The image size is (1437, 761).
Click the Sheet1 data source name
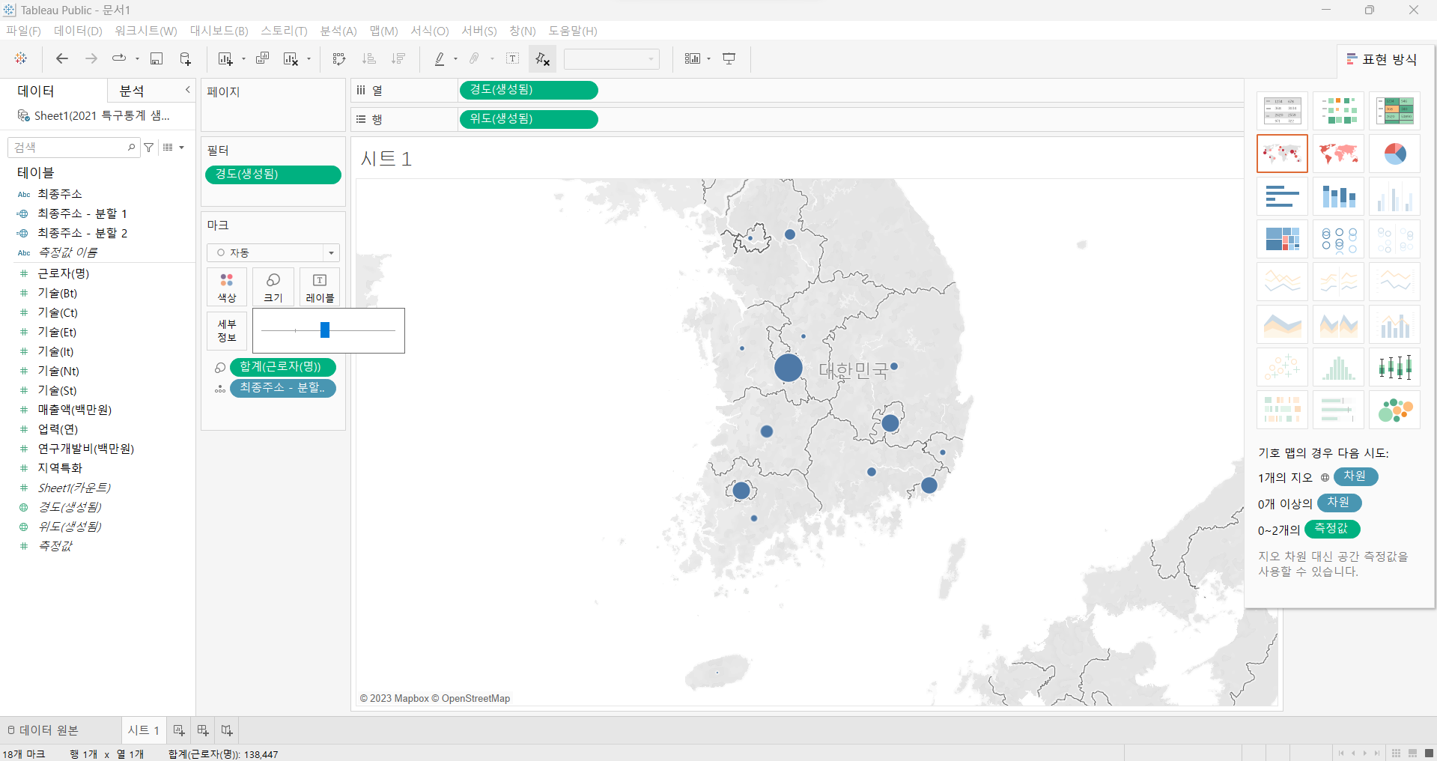click(x=102, y=115)
